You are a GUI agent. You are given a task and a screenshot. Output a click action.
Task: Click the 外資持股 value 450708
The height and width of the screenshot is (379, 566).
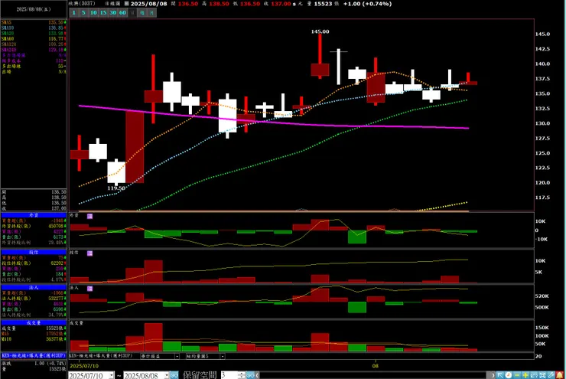pos(57,226)
